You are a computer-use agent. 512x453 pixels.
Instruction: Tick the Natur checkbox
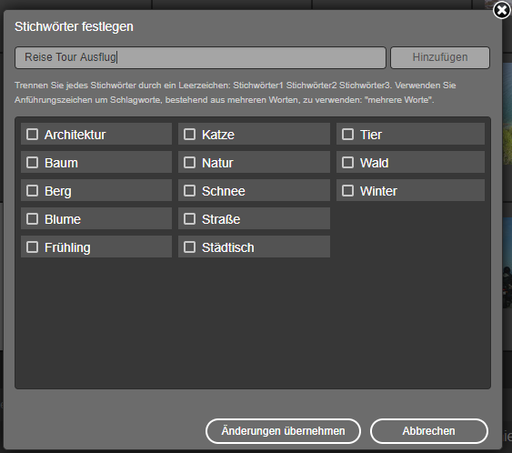190,162
